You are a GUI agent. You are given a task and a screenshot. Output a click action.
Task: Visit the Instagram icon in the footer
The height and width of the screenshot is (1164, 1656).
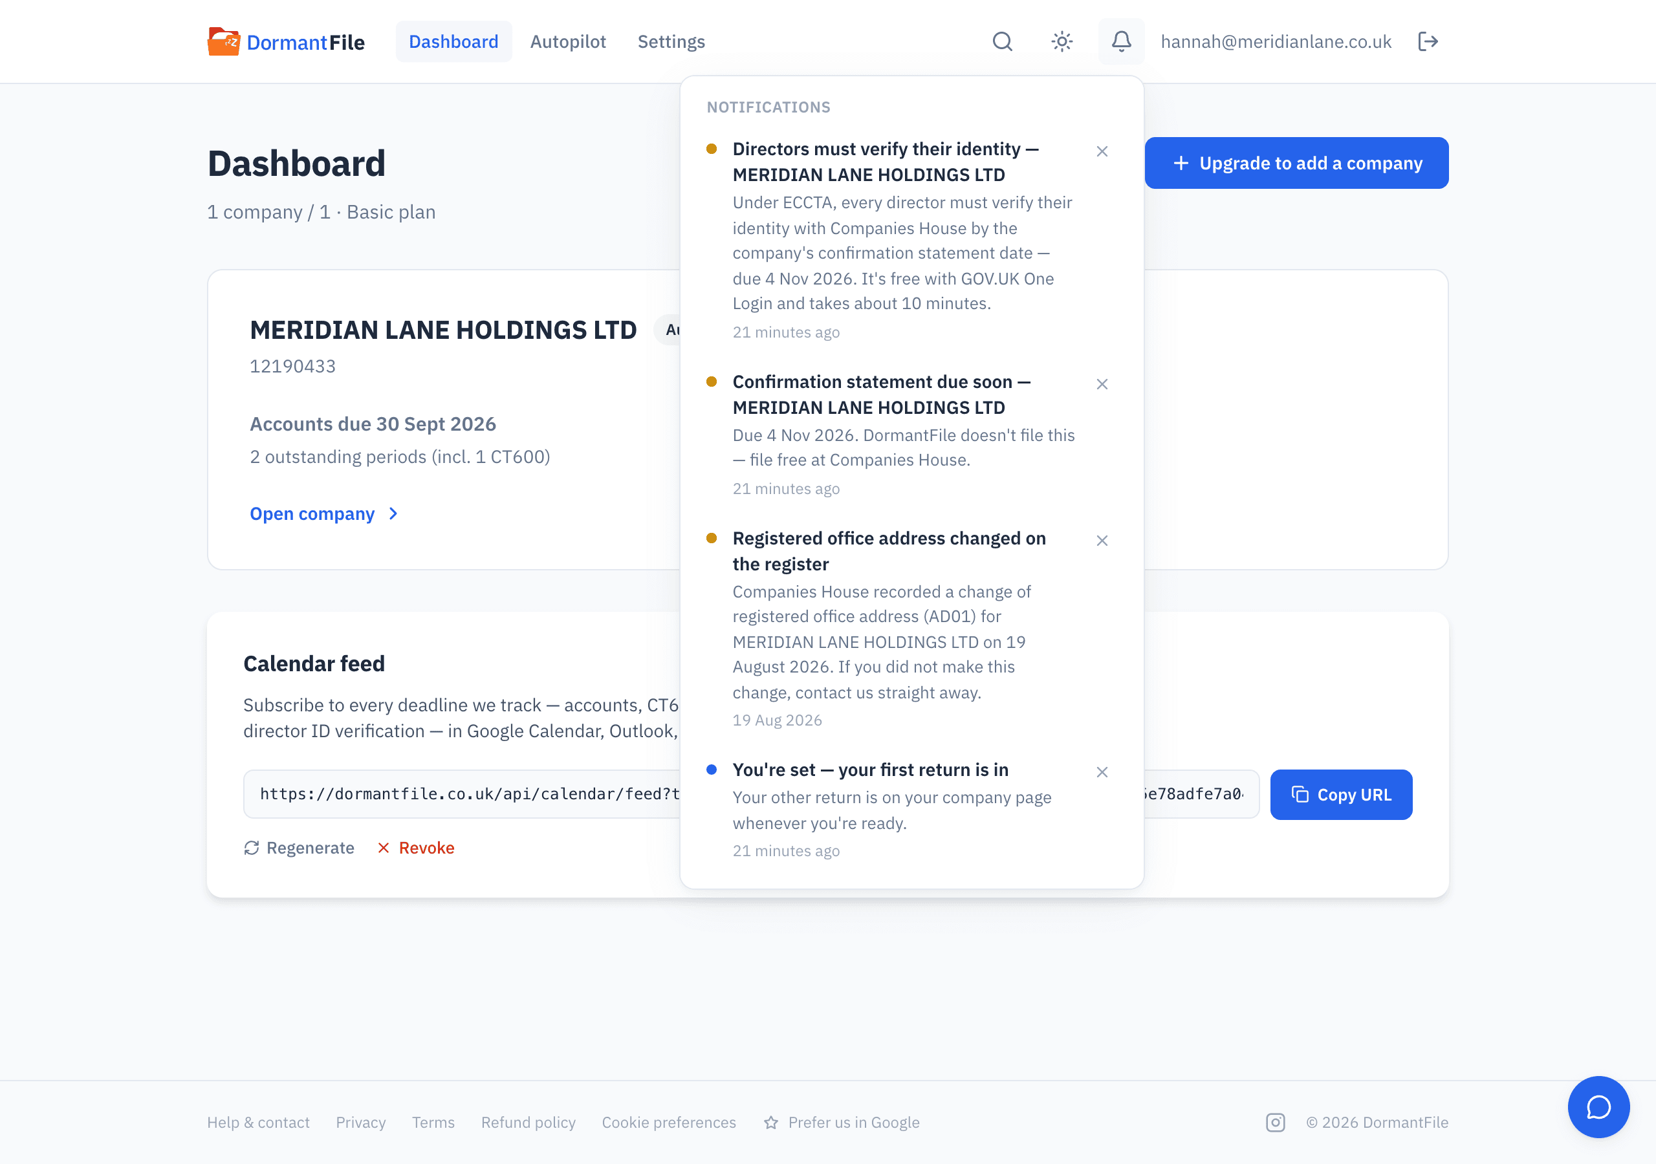point(1275,1122)
